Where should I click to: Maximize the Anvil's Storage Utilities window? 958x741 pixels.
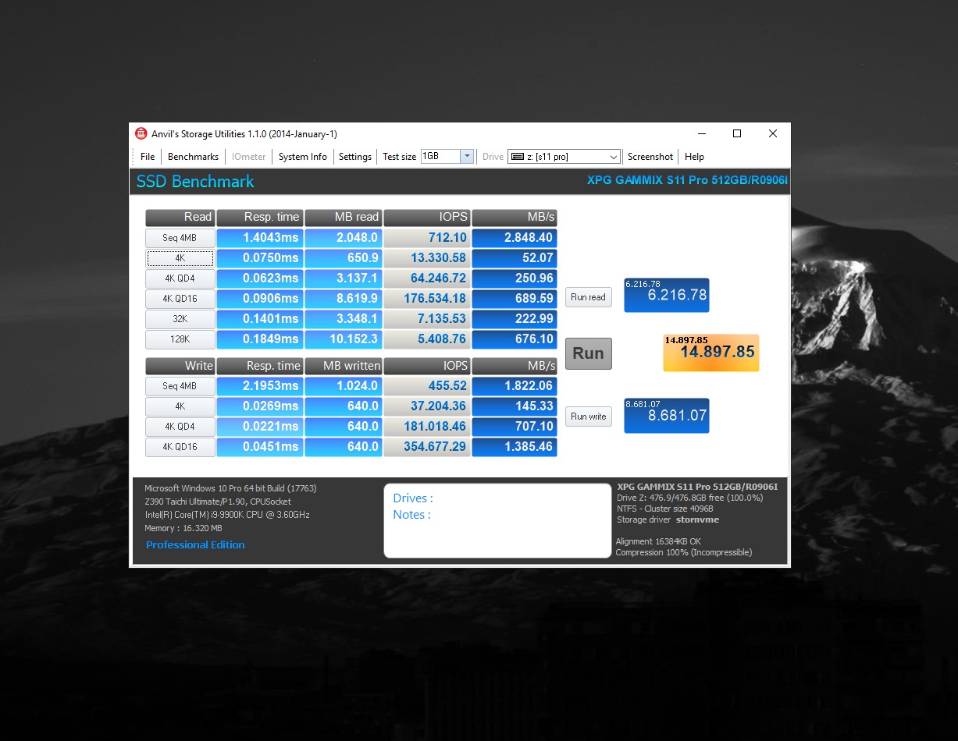(736, 133)
